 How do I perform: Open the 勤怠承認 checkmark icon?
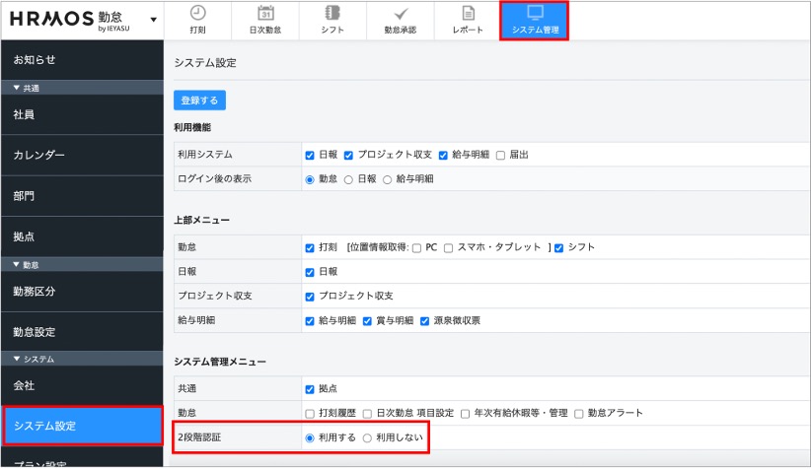[400, 14]
